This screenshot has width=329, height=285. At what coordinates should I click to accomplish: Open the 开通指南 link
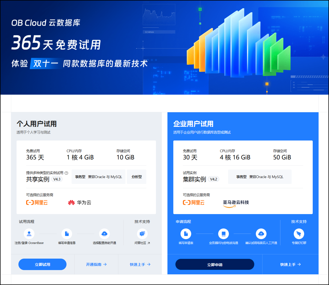pos(96,264)
